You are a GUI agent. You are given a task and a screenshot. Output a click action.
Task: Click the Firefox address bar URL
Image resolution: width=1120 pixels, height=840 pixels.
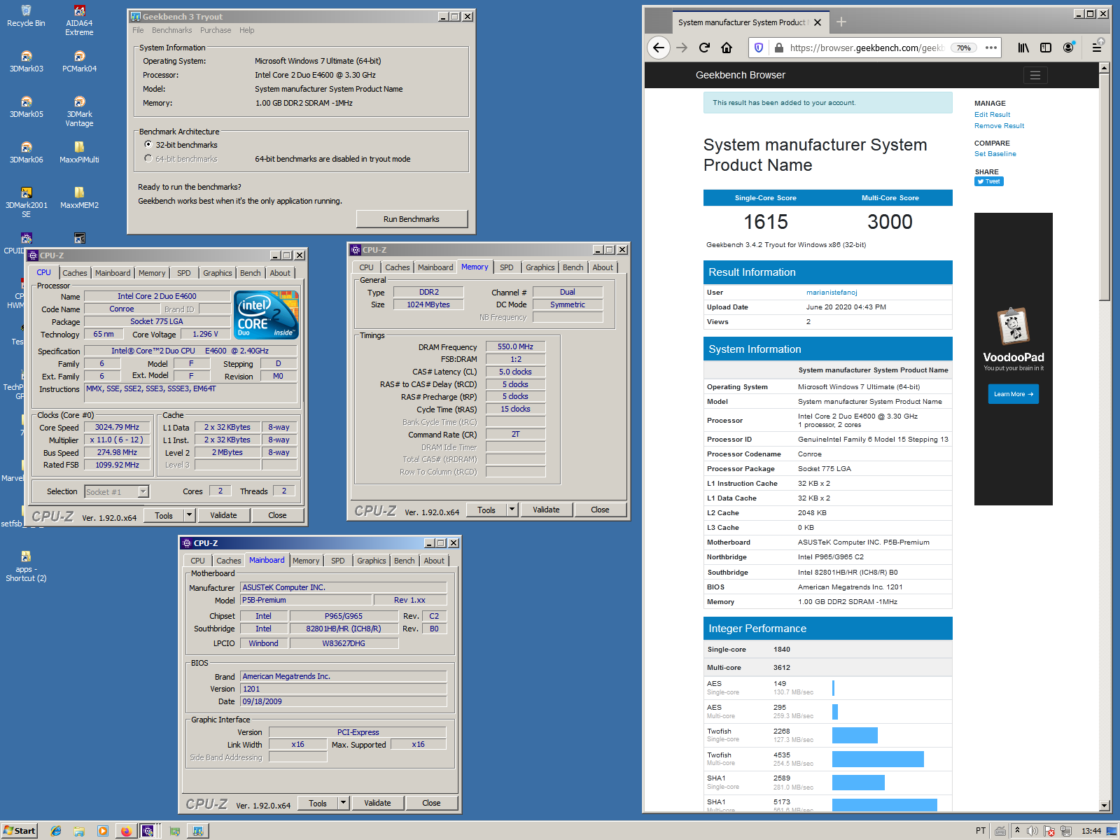pyautogui.click(x=867, y=48)
